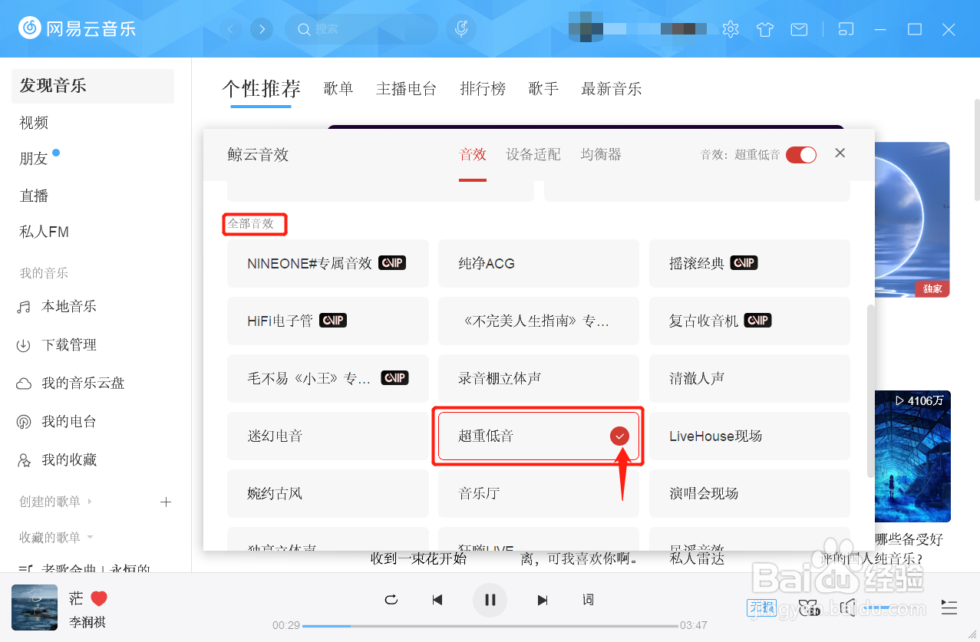This screenshot has height=642, width=980.
Task: Click the artist name 李润祺
Action: [87, 622]
